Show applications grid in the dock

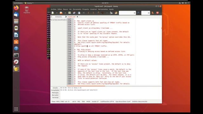click(x=16, y=109)
